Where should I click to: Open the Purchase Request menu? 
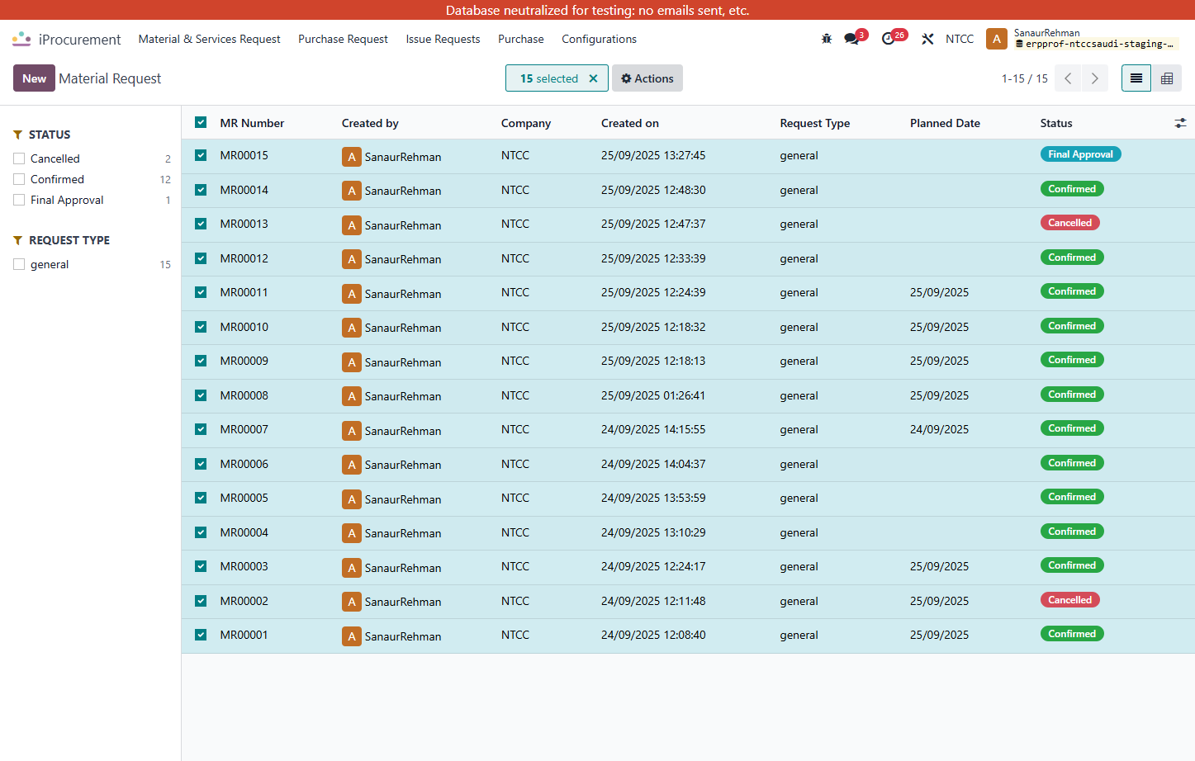click(x=343, y=39)
